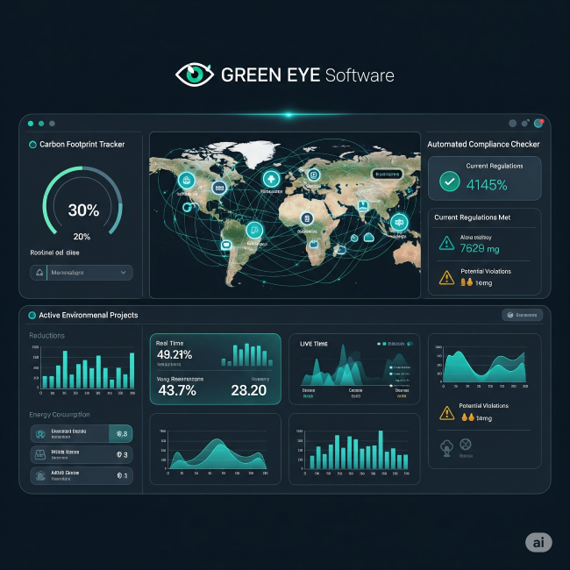Click the dark blue marker in central Africa
Screen dimensions: 570x570
click(x=307, y=219)
